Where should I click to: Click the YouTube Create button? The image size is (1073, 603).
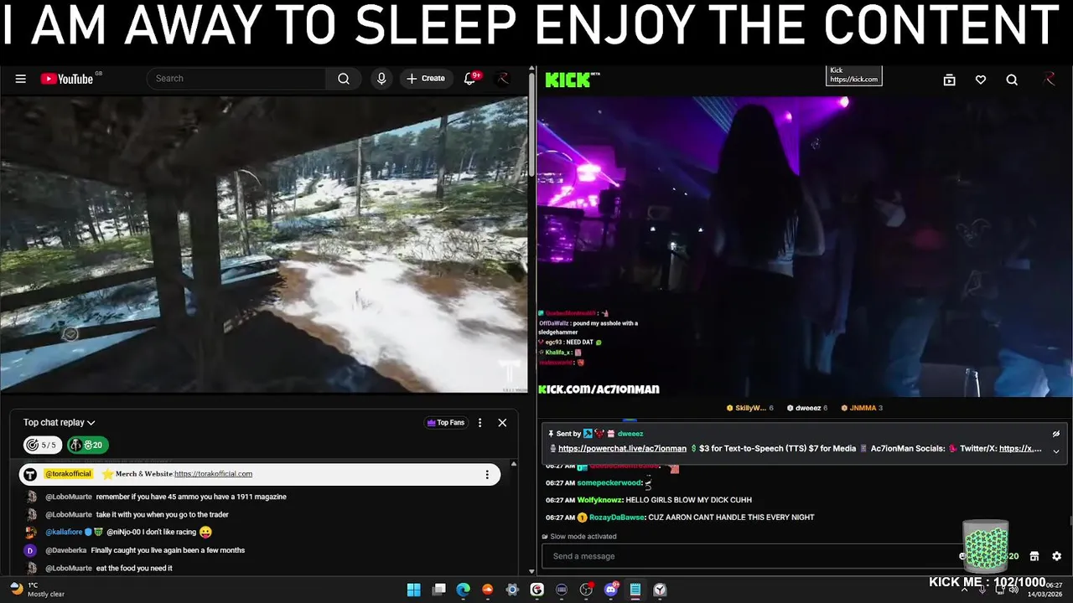pyautogui.click(x=426, y=79)
